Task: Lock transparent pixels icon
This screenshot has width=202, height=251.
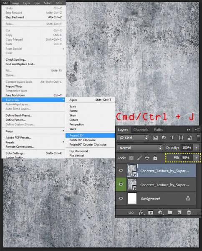Action: point(131,158)
